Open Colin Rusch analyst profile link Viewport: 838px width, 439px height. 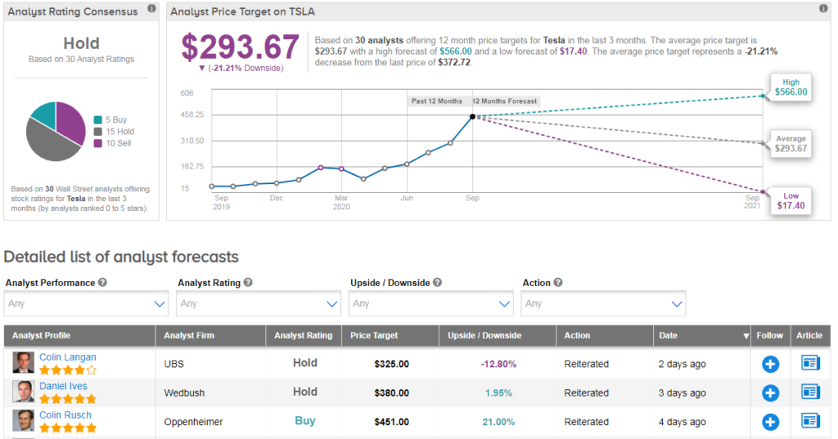[65, 415]
